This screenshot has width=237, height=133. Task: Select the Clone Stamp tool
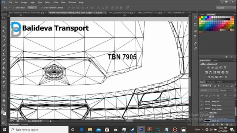[x=4, y=54]
